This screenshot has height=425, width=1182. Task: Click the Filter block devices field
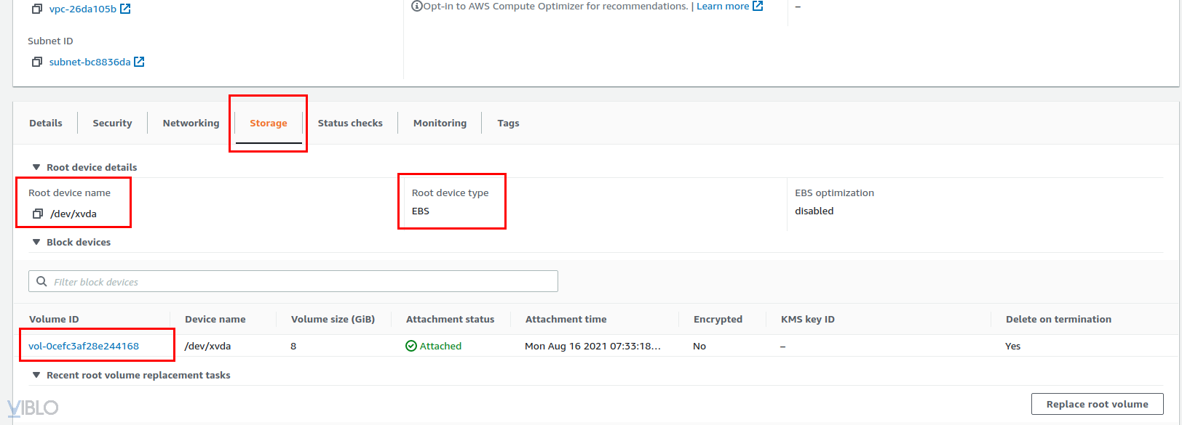(298, 282)
